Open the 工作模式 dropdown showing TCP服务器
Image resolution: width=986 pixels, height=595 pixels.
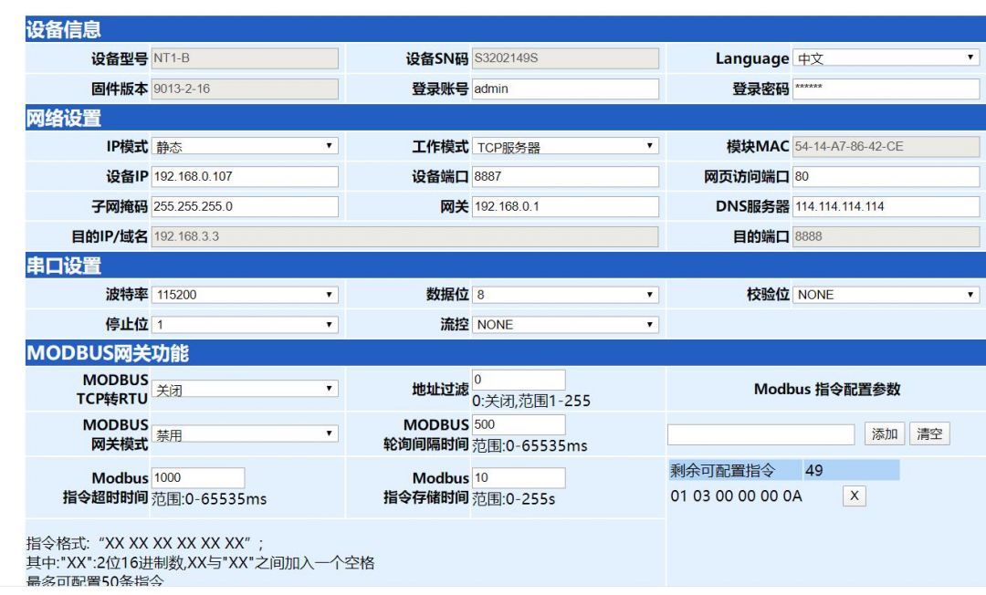coord(566,146)
